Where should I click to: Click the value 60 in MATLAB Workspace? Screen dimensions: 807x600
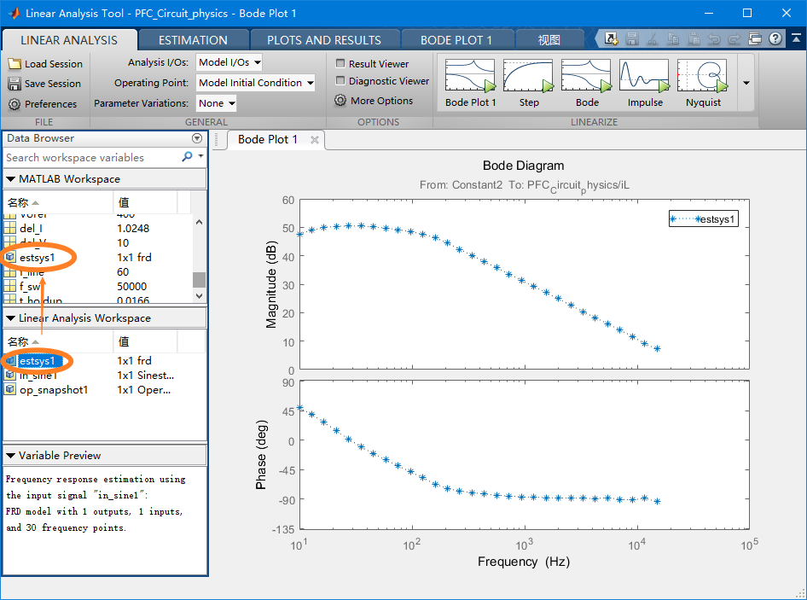pyautogui.click(x=123, y=271)
